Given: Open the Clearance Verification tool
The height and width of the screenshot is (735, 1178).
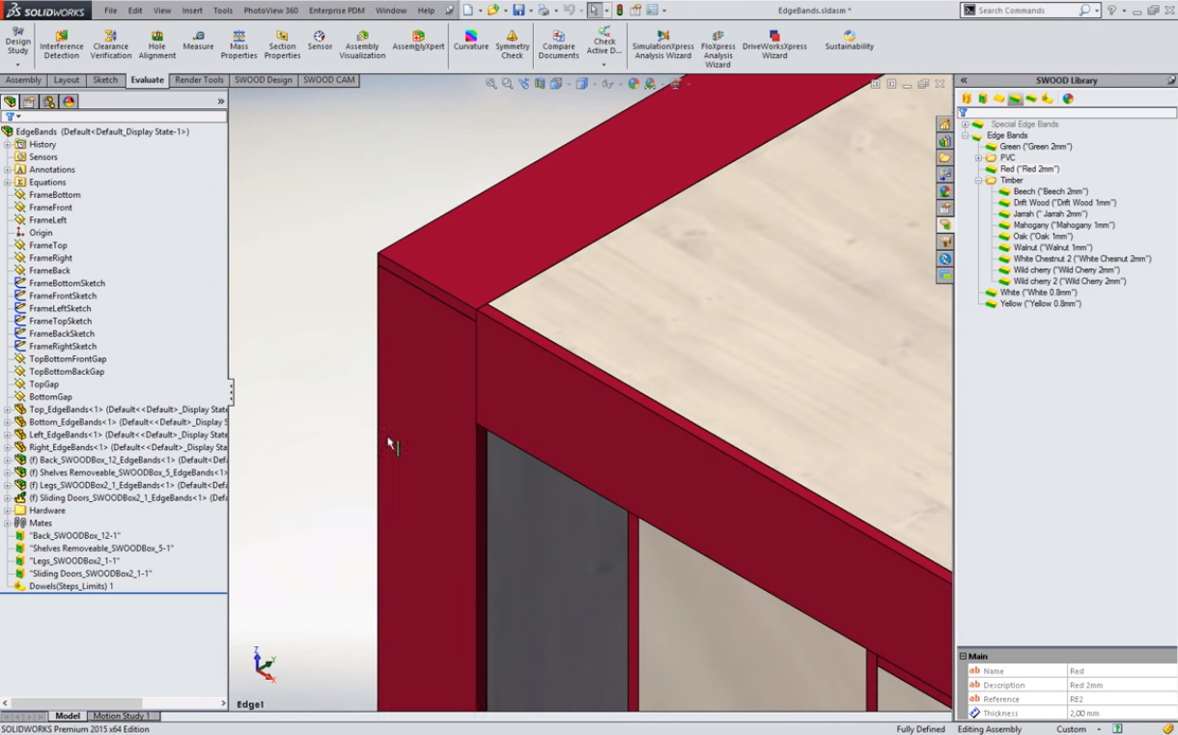Looking at the screenshot, I should [x=111, y=44].
